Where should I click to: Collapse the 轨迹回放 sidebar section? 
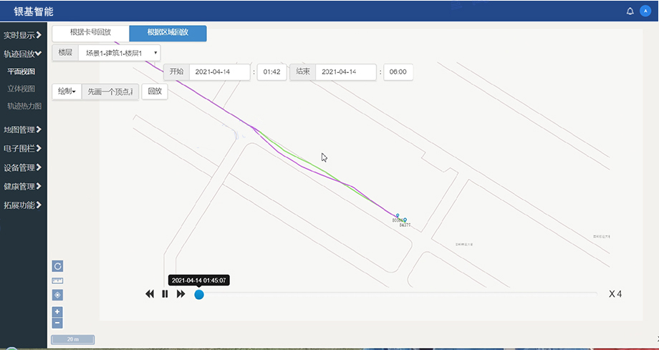tap(23, 54)
